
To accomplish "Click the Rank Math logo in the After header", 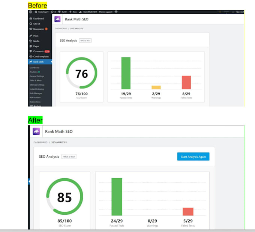I will [x=36, y=131].
